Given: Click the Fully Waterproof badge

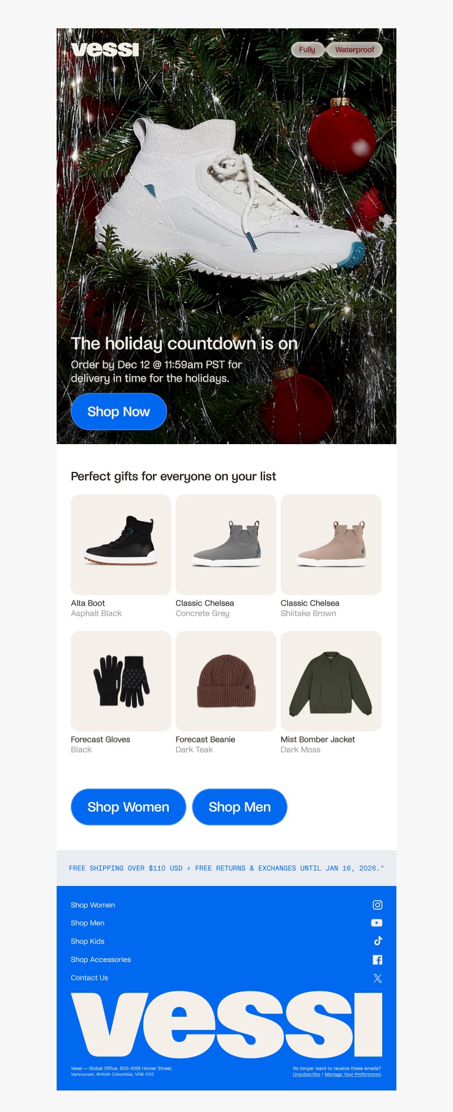Looking at the screenshot, I should (337, 50).
